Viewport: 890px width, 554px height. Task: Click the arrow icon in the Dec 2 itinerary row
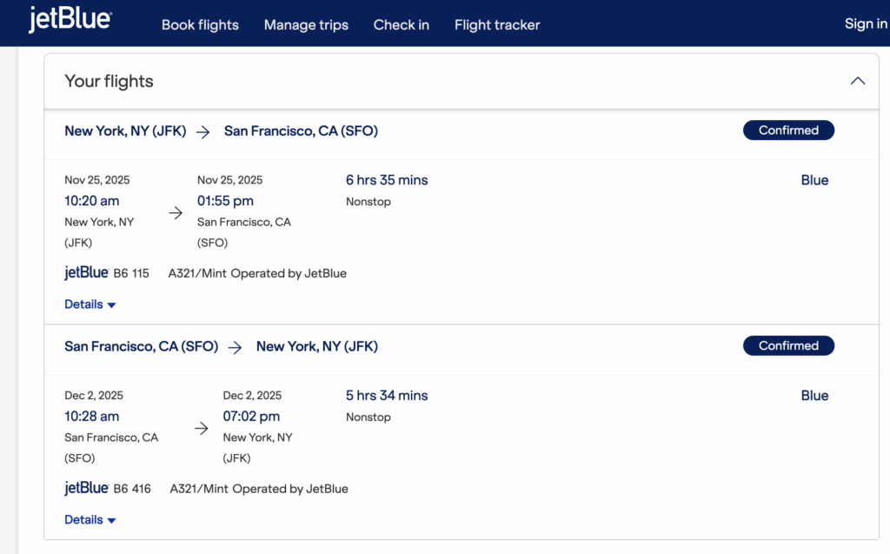(x=202, y=428)
